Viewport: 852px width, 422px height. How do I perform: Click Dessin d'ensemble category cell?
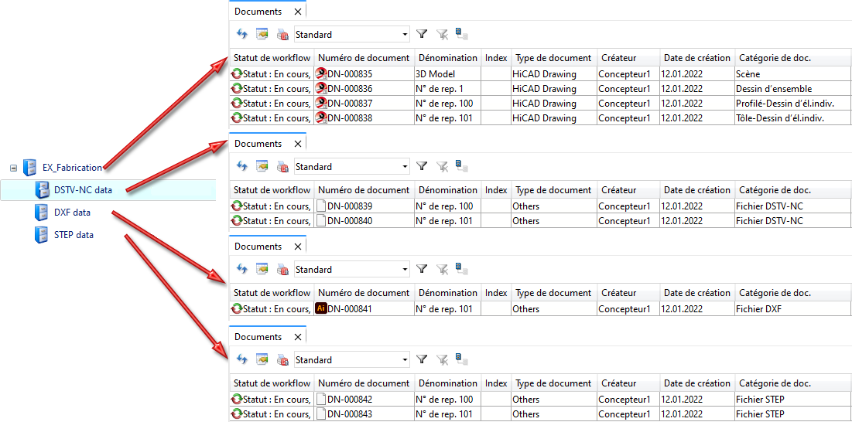click(792, 88)
